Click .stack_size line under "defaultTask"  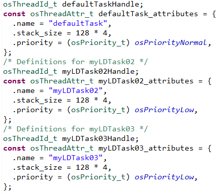[x=62, y=33]
